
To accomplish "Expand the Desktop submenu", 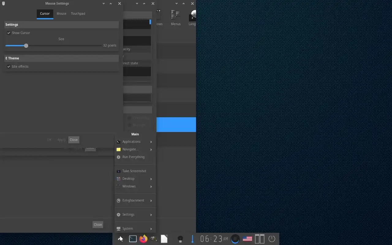I will (x=135, y=179).
